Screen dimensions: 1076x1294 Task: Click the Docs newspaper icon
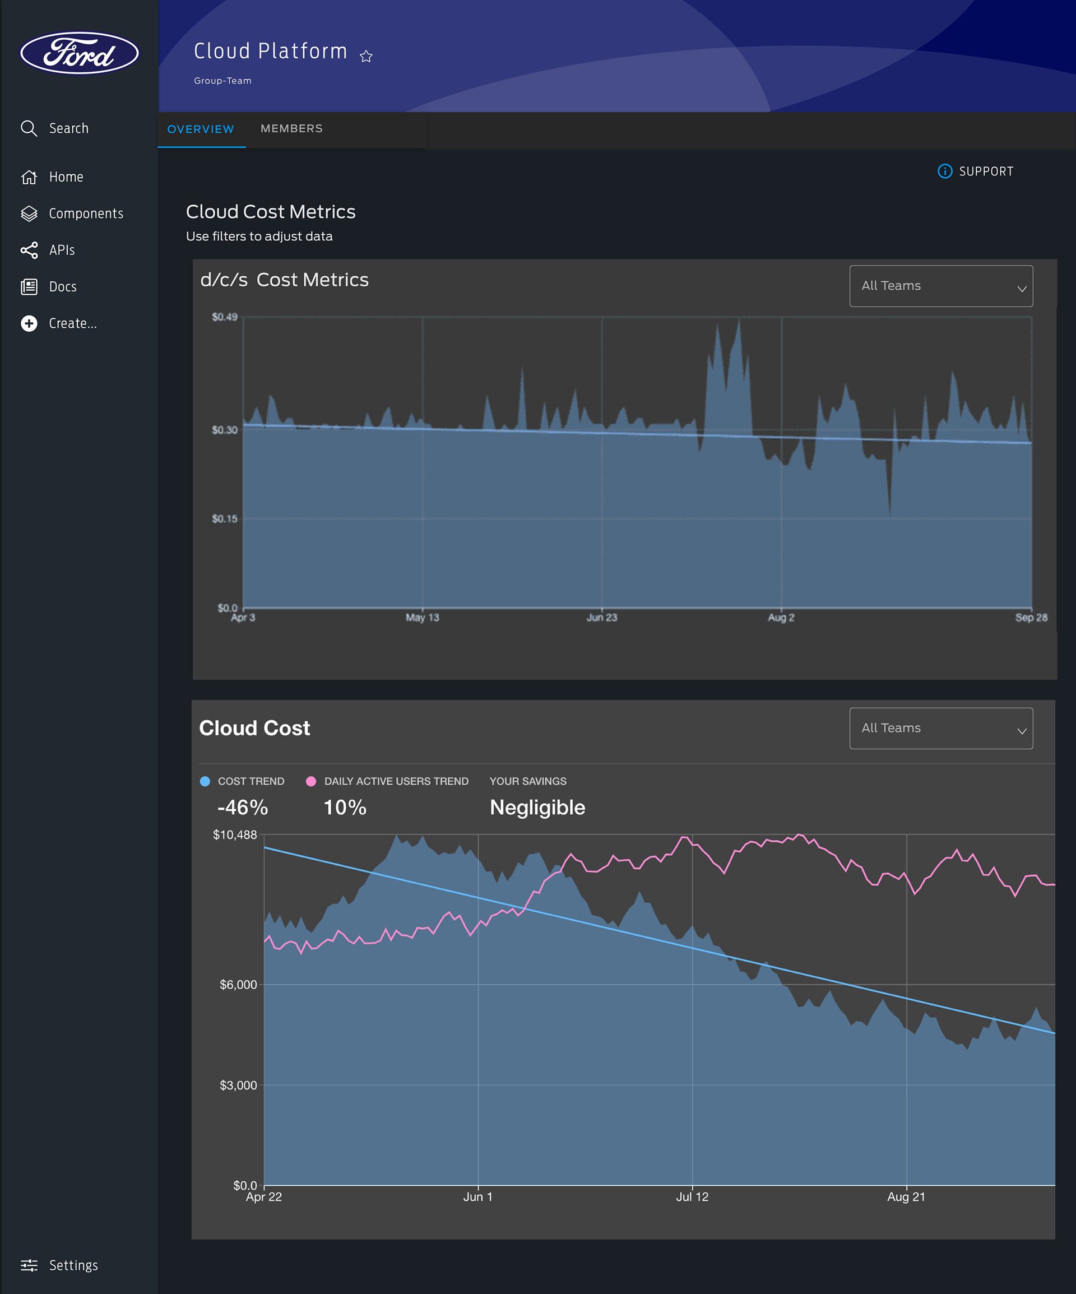29,286
